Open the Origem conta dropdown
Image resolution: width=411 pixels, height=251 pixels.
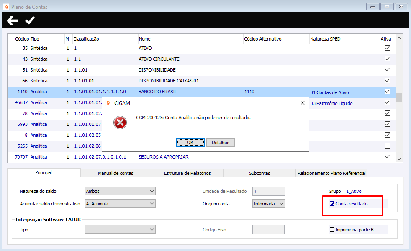pyautogui.click(x=269, y=204)
